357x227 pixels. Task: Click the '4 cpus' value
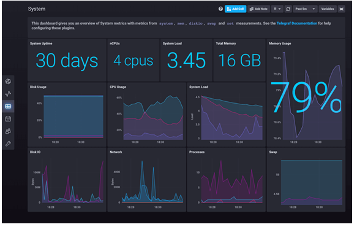point(133,61)
